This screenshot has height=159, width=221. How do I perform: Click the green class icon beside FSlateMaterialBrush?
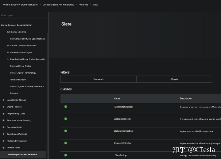click(x=66, y=107)
